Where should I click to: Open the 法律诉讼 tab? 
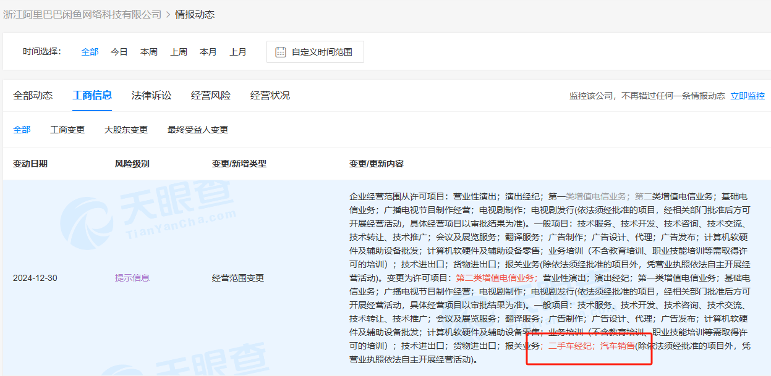pyautogui.click(x=151, y=95)
